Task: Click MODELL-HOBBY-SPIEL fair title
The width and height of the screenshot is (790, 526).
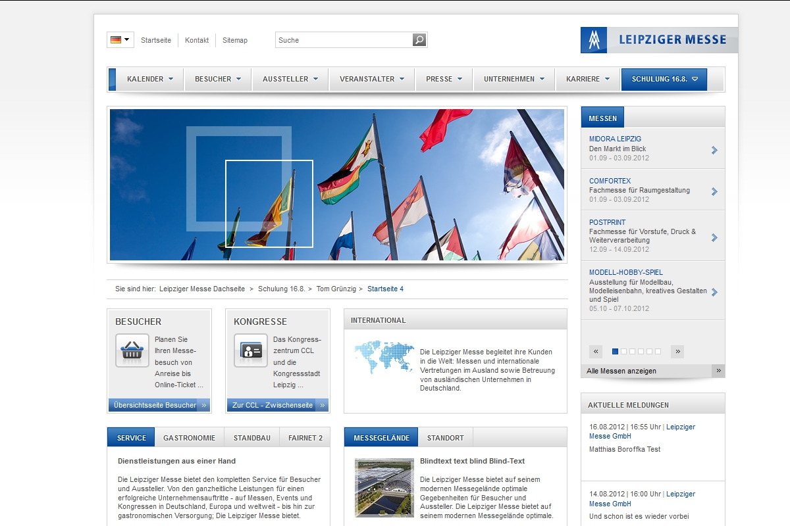Action: coord(626,272)
